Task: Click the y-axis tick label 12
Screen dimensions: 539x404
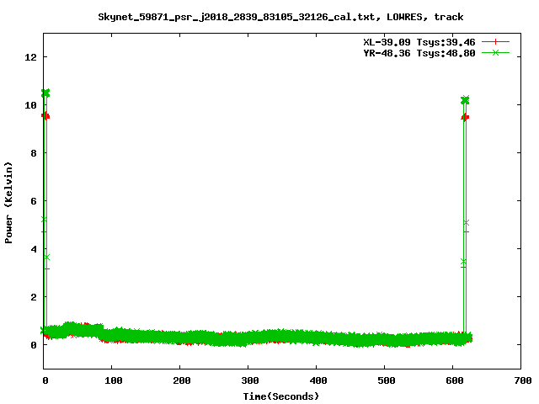Action: click(30, 57)
